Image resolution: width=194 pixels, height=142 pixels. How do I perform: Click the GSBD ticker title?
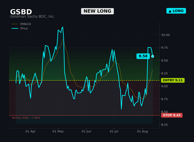pos(21,12)
